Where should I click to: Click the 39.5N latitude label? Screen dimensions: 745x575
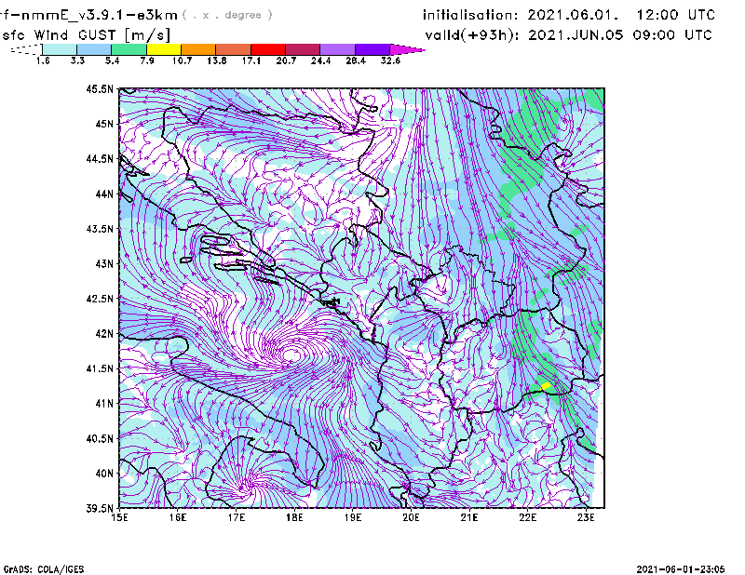100,509
